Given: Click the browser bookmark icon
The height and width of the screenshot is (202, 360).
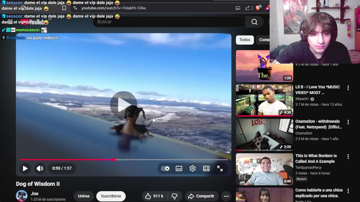Looking at the screenshot, I should pyautogui.click(x=64, y=8).
